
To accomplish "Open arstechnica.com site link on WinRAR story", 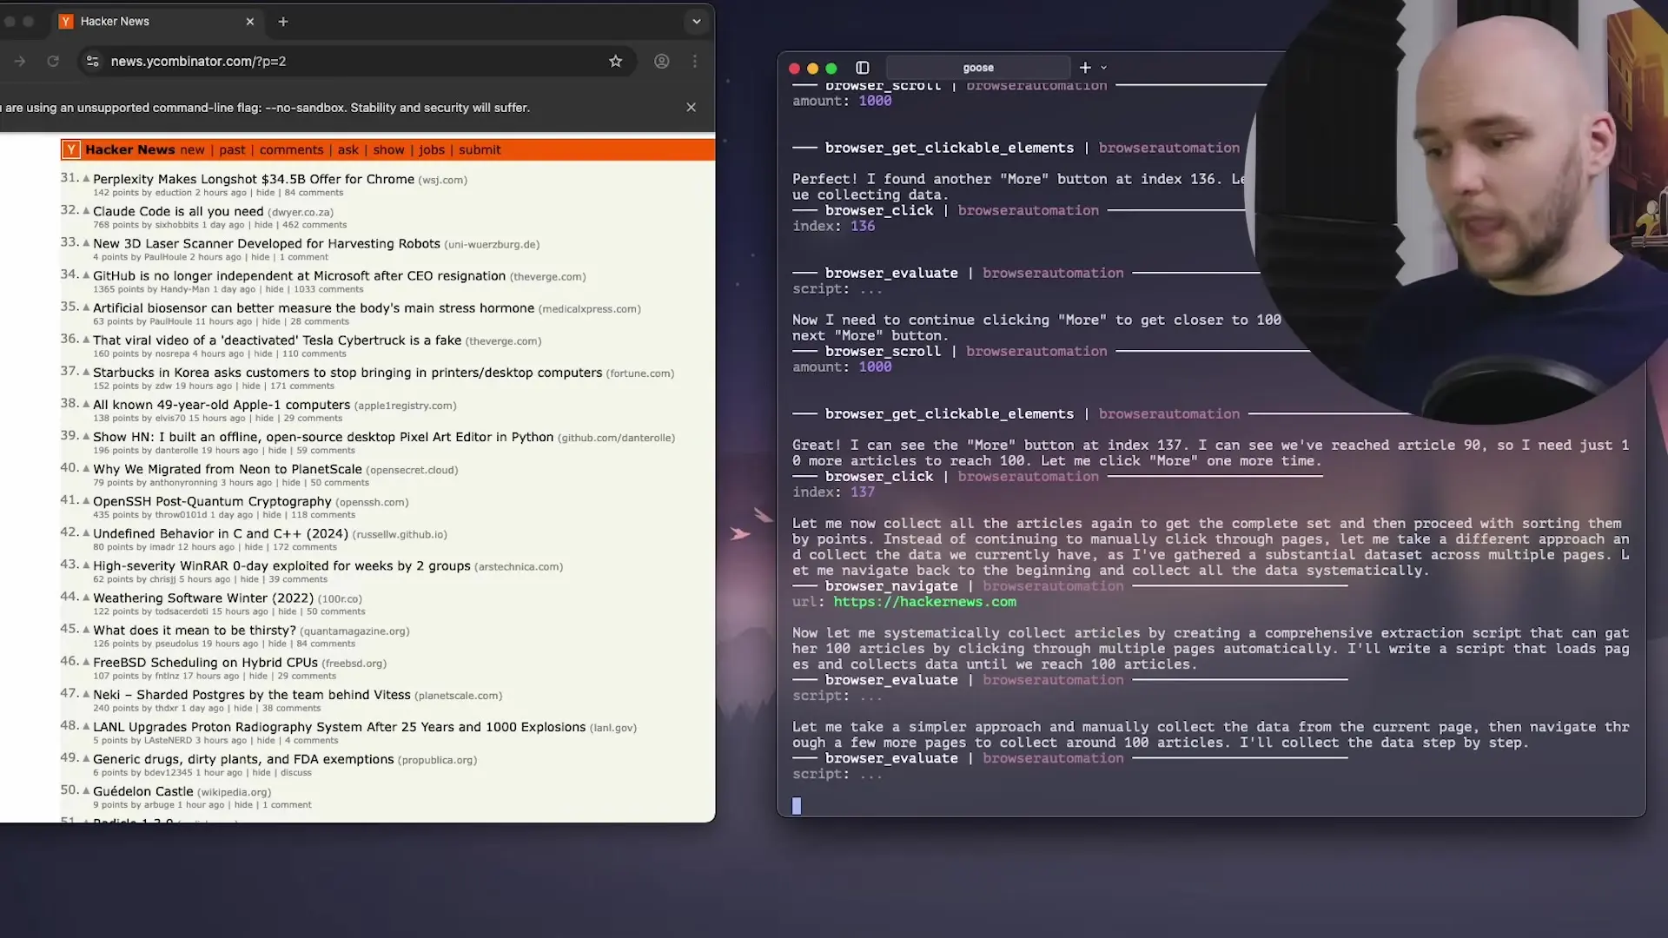I will [519, 567].
